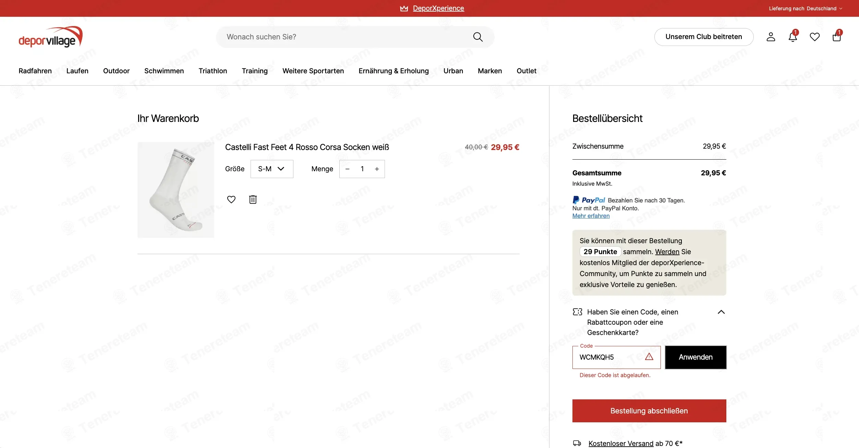The image size is (859, 448).
Task: Click the search magnifier icon
Action: pyautogui.click(x=478, y=37)
